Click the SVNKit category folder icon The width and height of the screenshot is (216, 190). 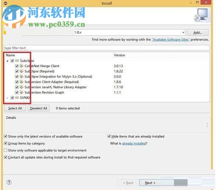pos(17,98)
